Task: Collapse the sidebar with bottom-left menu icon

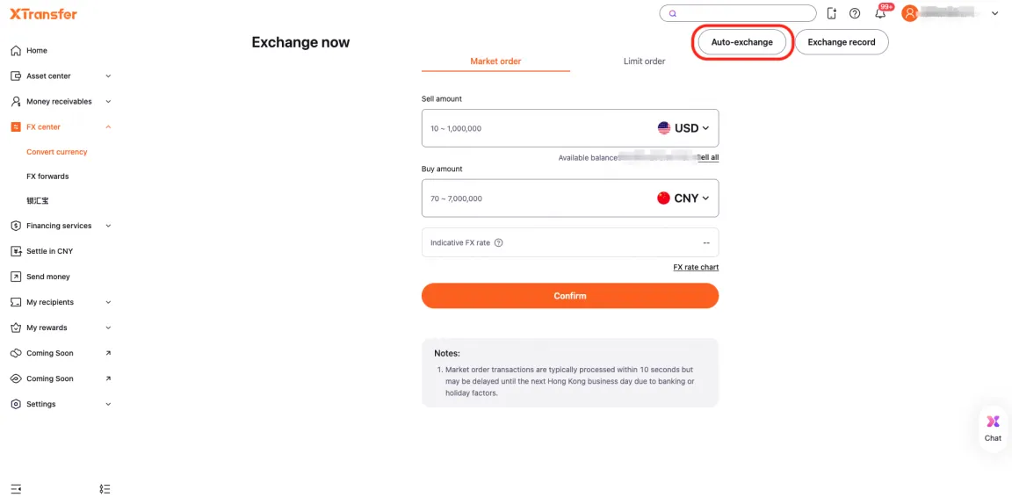Action: pyautogui.click(x=16, y=488)
